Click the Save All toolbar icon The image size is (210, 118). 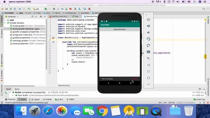click(7, 9)
